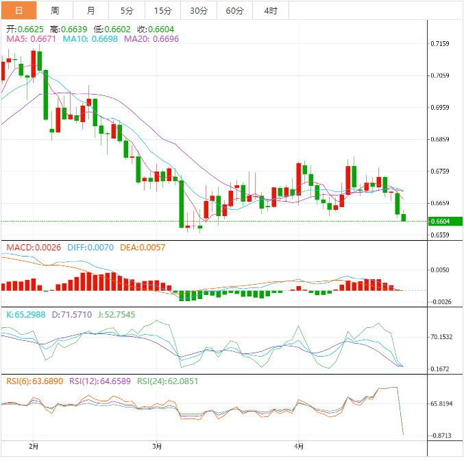Click the green current price tag 0.6604

(x=445, y=222)
